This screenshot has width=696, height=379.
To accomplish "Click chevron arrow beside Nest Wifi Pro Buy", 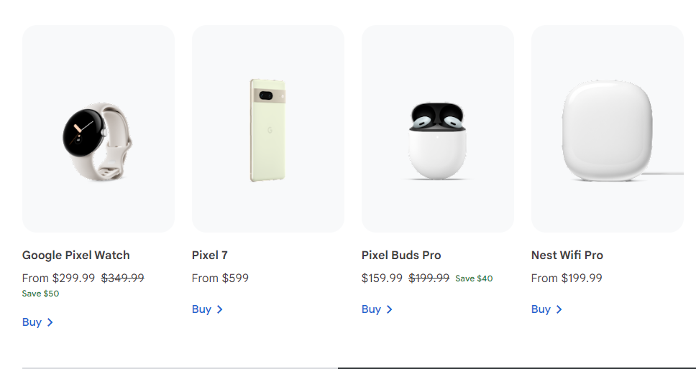I will click(559, 309).
